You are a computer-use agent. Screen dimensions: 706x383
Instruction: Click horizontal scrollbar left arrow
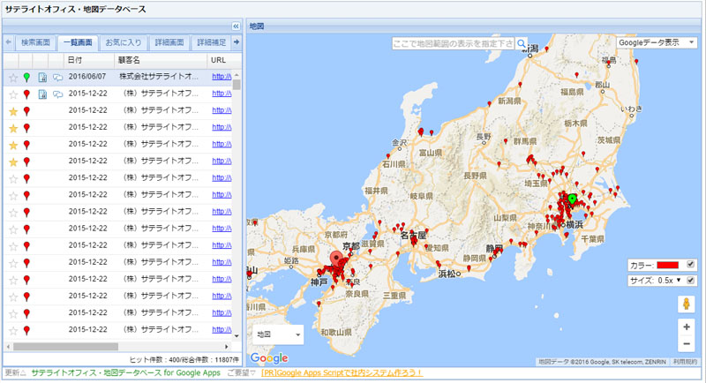[x=8, y=347]
